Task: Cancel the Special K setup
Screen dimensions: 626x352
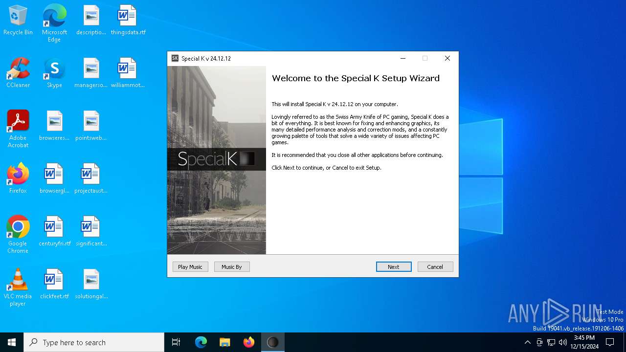Action: click(435, 267)
